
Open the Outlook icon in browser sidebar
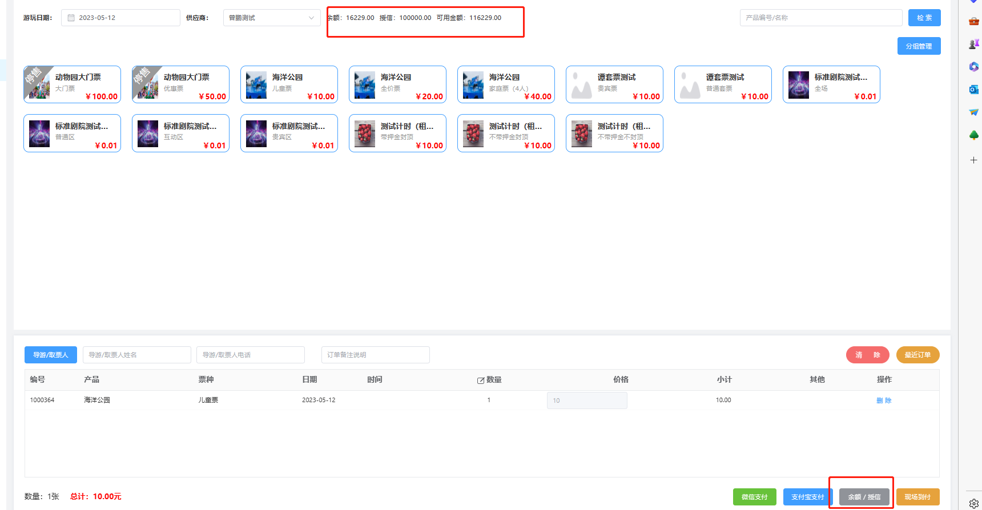(x=974, y=90)
